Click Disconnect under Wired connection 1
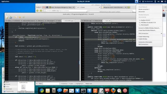Viewport: 167px width, 94px height. (141, 12)
